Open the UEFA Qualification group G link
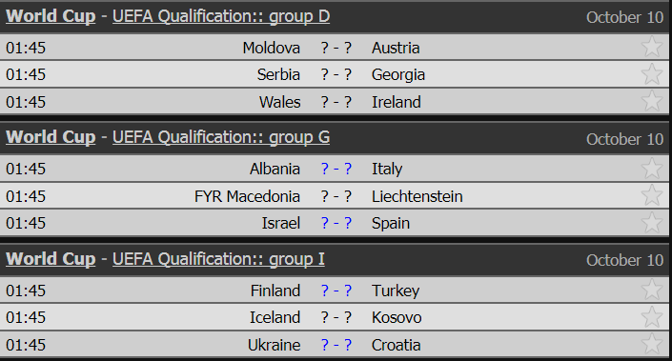 pyautogui.click(x=221, y=137)
